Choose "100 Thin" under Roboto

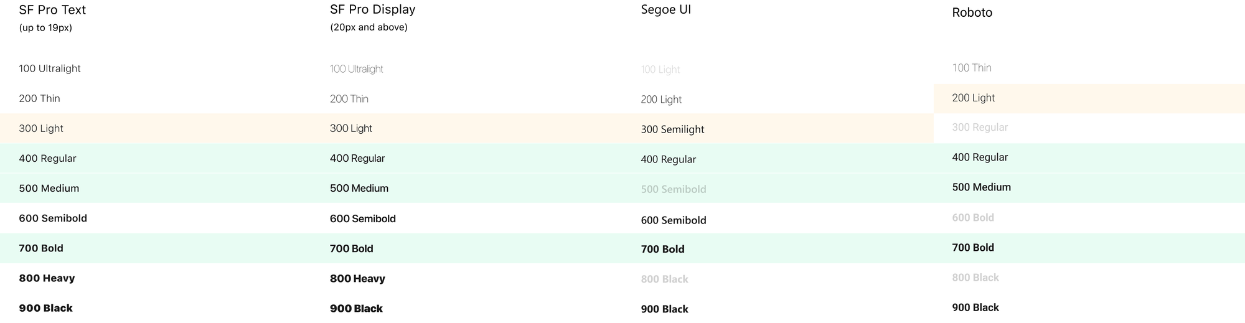coord(972,68)
